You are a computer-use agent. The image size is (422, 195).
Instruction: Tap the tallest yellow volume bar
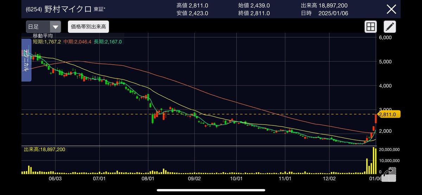[374, 161]
